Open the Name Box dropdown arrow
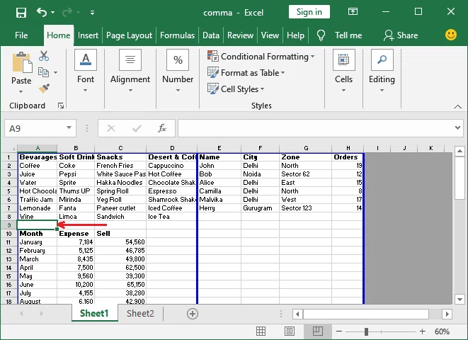This screenshot has height=340, width=468. (69, 127)
